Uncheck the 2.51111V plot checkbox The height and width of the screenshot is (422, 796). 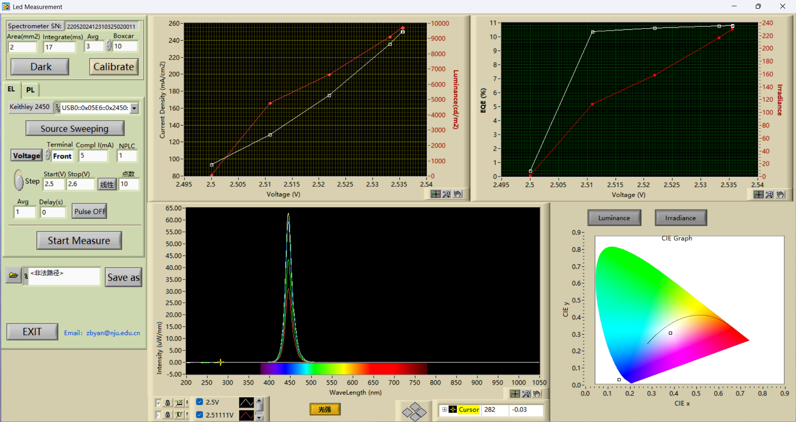[x=200, y=415]
